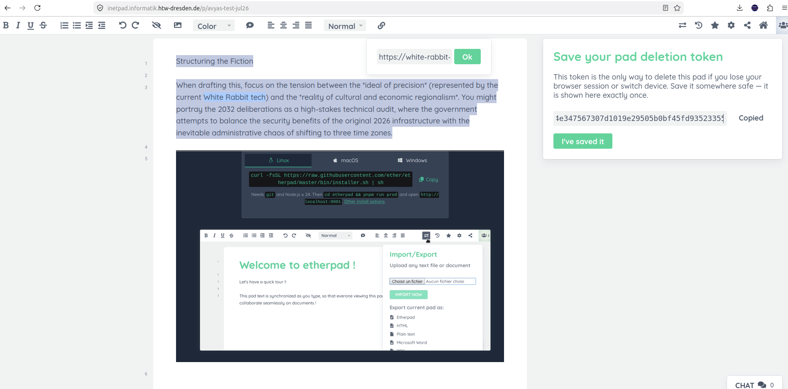Insert an unordered bullet list

(77, 25)
